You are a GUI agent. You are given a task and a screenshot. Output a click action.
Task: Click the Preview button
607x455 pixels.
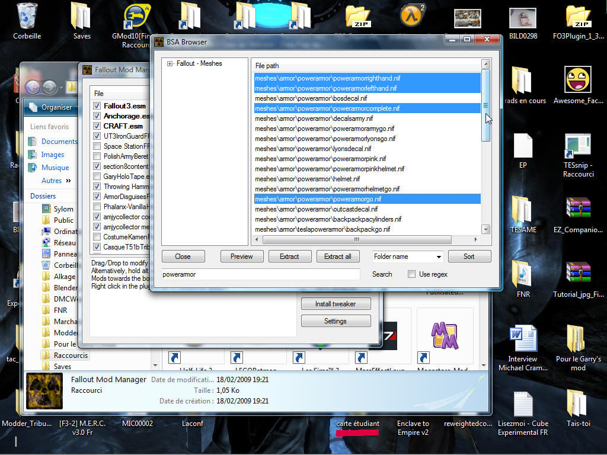[x=242, y=257]
